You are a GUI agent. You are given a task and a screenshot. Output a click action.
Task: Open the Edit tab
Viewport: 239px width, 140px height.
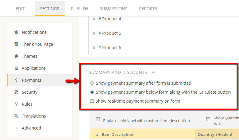[20, 9]
